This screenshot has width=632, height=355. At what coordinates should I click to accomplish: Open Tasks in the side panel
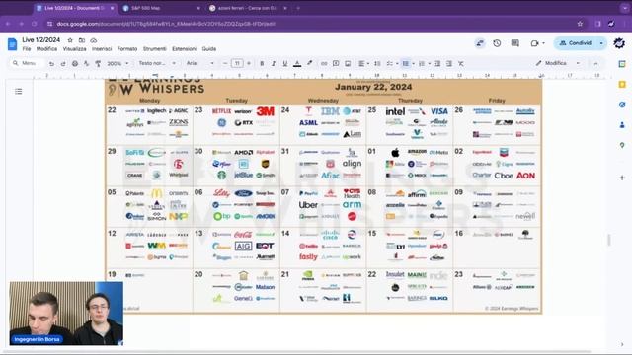coord(622,105)
